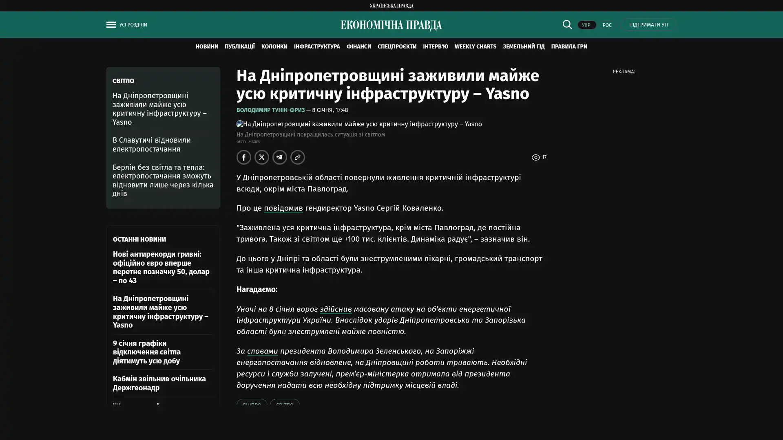Share article on X (Twitter)
Image resolution: width=783 pixels, height=440 pixels.
[262, 157]
